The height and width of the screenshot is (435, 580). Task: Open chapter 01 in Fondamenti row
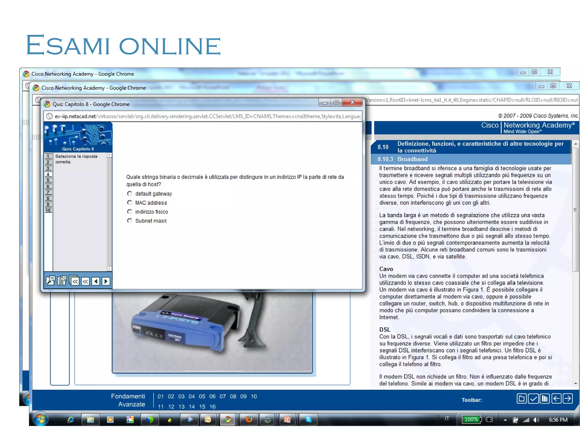161,396
